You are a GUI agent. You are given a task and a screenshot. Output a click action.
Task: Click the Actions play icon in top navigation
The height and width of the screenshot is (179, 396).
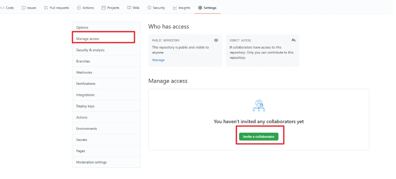pos(79,8)
